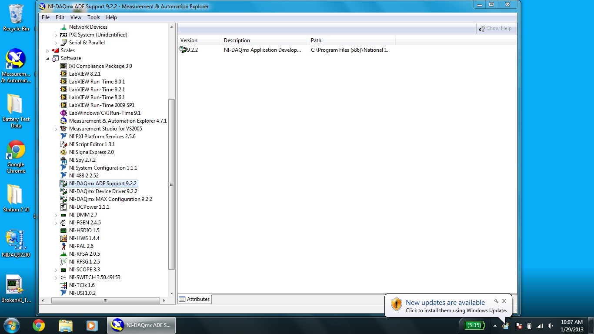
Task: Click the Scales tree icon
Action: (55, 50)
